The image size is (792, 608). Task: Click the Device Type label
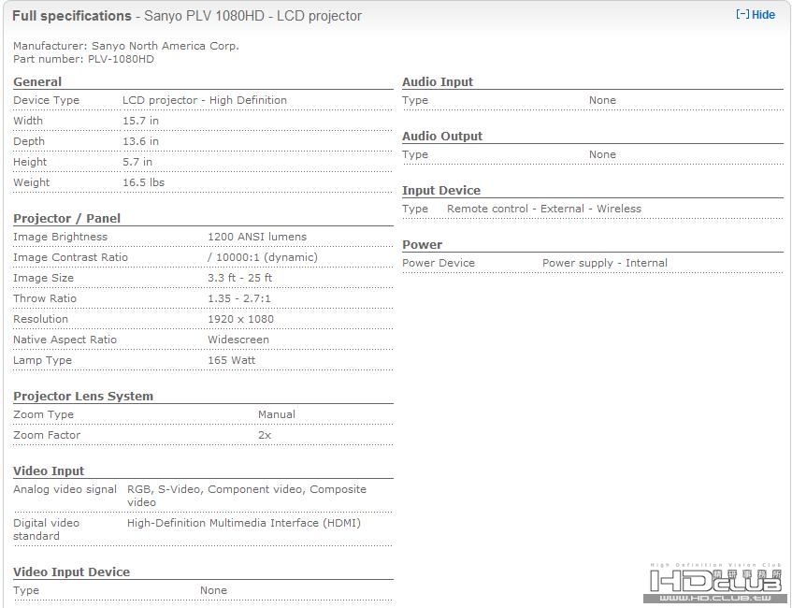click(x=47, y=100)
